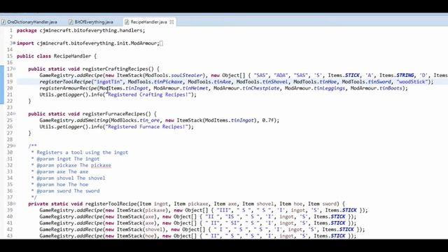The width and height of the screenshot is (448, 252).
Task: Click tinShovel on line 19
Action: (275, 82)
